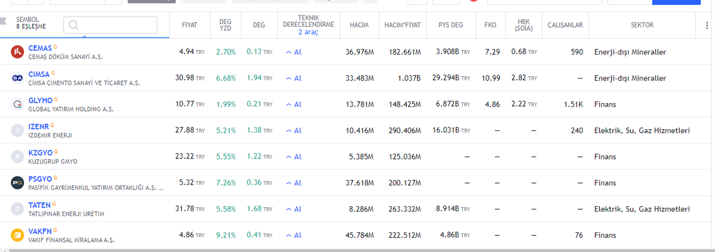Image resolution: width=715 pixels, height=252 pixels.
Task: Click the 'Al' rating in CEMAS row
Action: pos(294,52)
